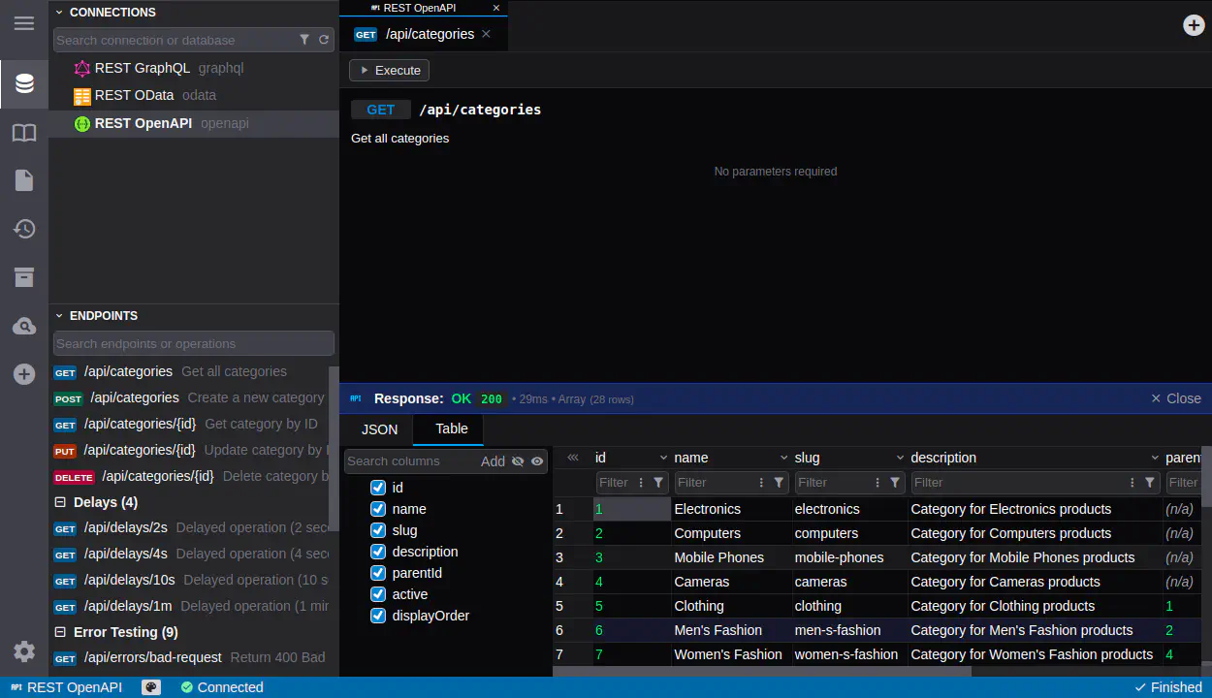Click the theme palette icon in status bar
Viewport: 1212px width, 698px height.
(151, 687)
